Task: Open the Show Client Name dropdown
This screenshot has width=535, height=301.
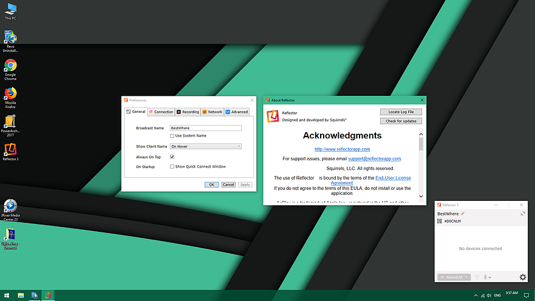Action: pos(206,146)
